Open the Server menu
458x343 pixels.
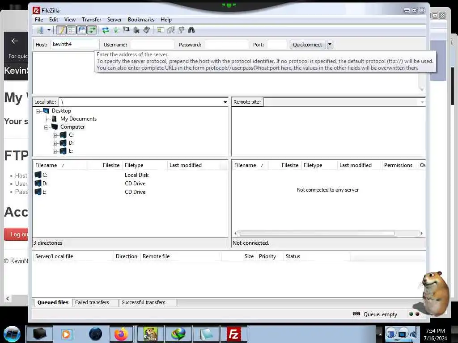pos(114,20)
